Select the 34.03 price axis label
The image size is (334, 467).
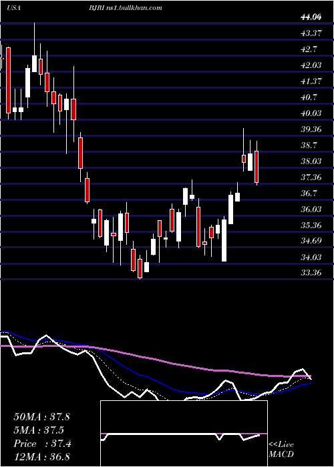tap(311, 258)
